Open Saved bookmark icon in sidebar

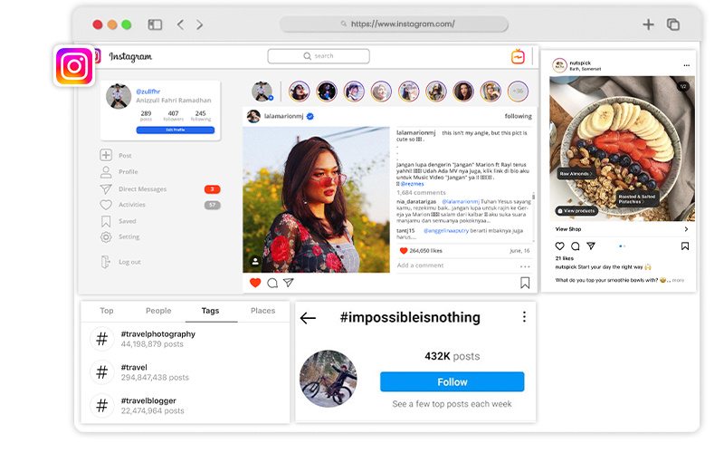click(106, 221)
